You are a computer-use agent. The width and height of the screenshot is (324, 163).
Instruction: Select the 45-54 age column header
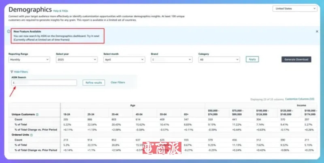click(139, 115)
